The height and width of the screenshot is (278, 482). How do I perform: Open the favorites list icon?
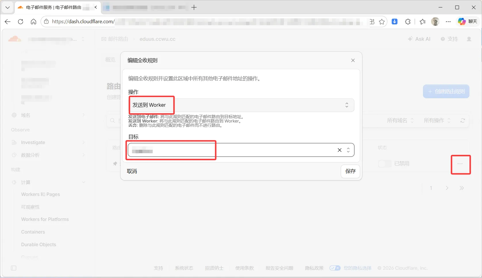point(423,22)
